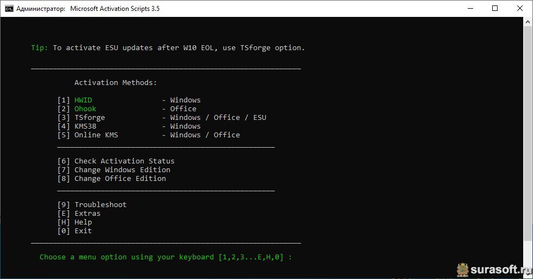Click the menu option input prompt

166,257
